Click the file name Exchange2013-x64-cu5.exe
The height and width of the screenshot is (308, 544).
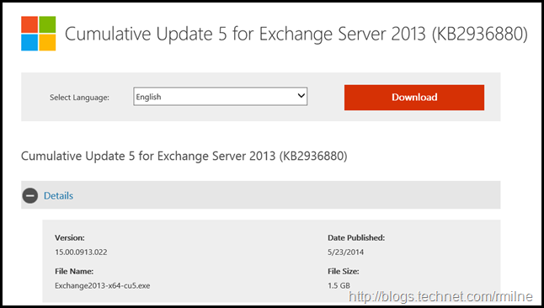coord(103,286)
